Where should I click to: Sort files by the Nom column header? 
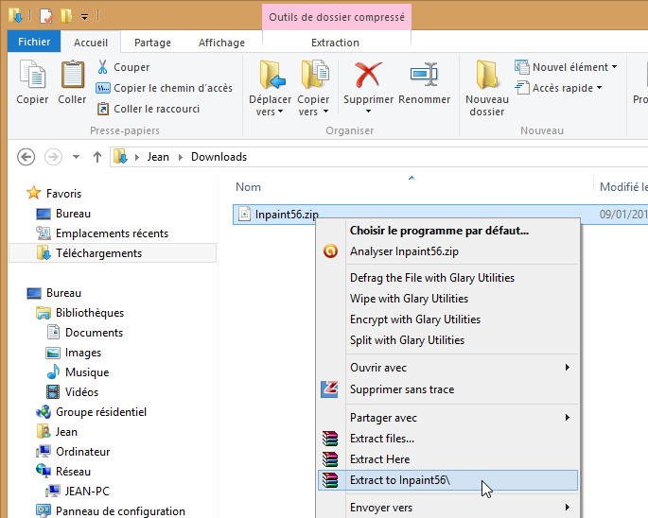249,187
